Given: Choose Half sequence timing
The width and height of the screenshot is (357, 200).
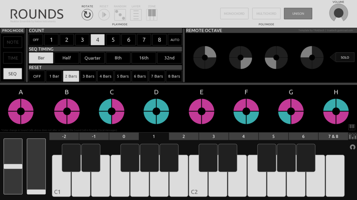Looking at the screenshot, I should point(67,58).
